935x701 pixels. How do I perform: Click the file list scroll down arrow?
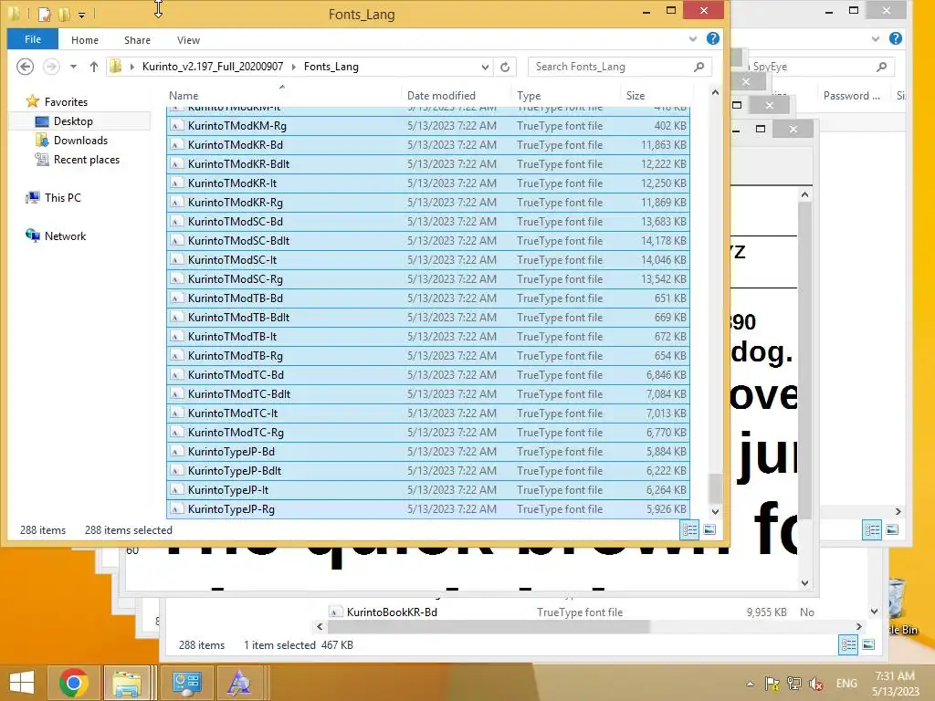pyautogui.click(x=715, y=511)
